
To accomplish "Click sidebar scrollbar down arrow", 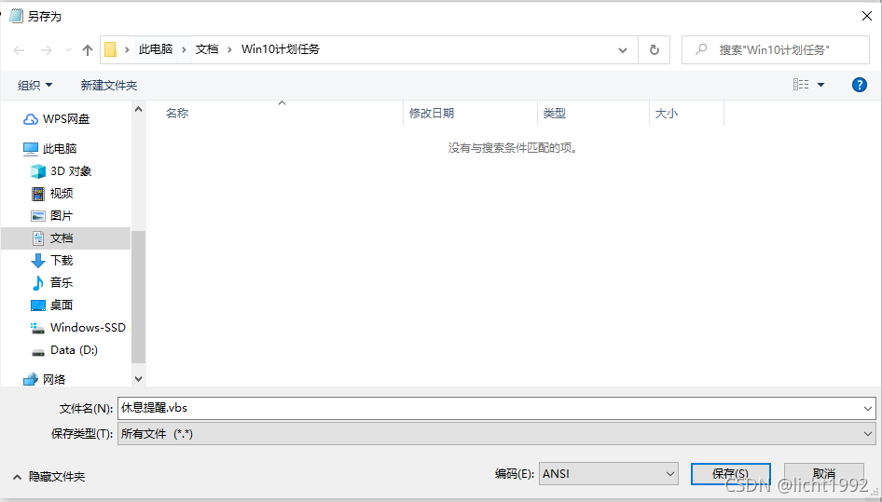I will [138, 379].
